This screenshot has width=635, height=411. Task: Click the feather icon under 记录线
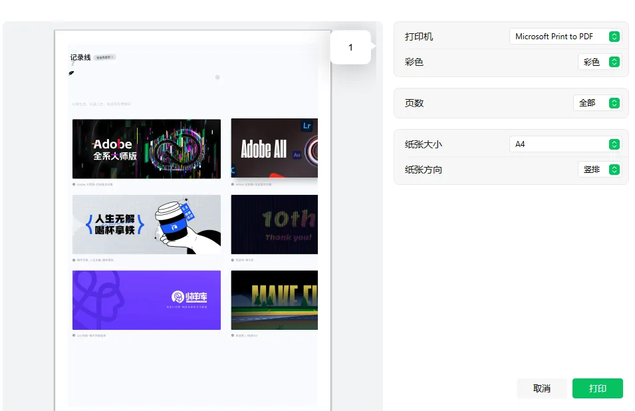click(71, 73)
